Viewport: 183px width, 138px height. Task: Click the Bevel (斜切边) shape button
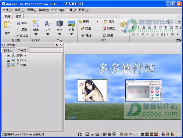click(x=109, y=28)
